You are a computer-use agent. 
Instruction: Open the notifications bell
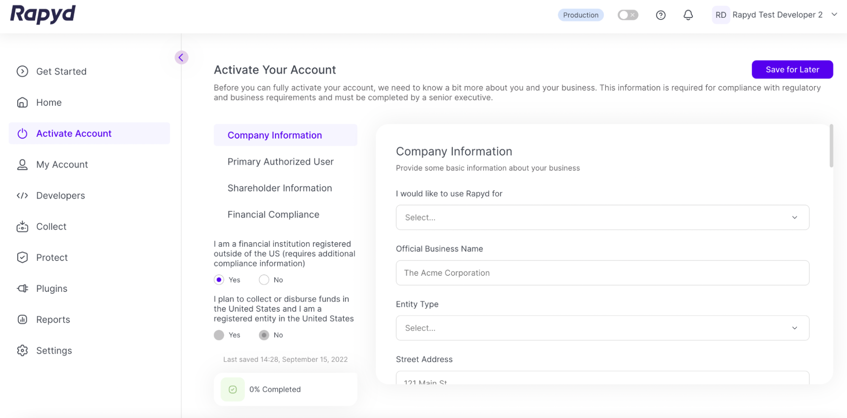[688, 15]
